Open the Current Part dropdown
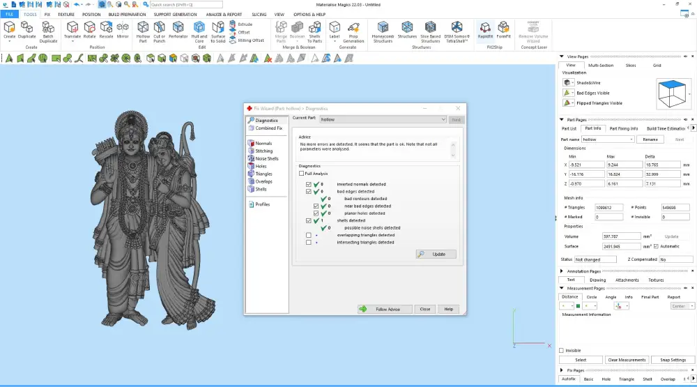 382,120
